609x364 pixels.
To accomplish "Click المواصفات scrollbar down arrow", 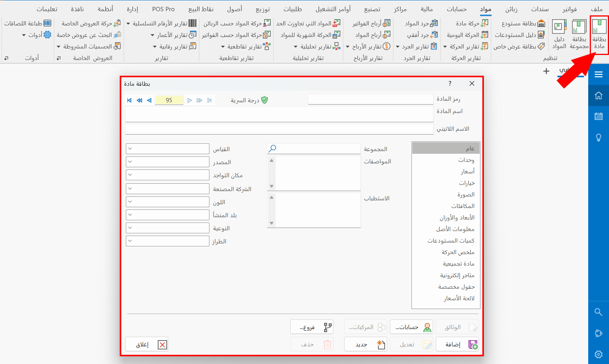I will (x=271, y=186).
